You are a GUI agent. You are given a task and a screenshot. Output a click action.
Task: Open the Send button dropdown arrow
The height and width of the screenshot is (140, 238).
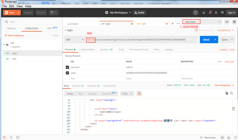(x=215, y=40)
